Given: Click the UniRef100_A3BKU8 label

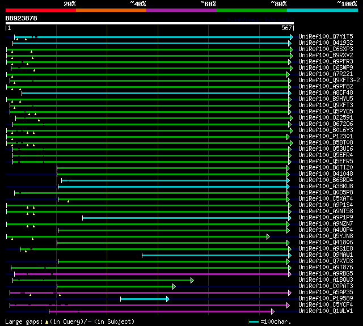Looking at the screenshot, I should pos(326,187).
